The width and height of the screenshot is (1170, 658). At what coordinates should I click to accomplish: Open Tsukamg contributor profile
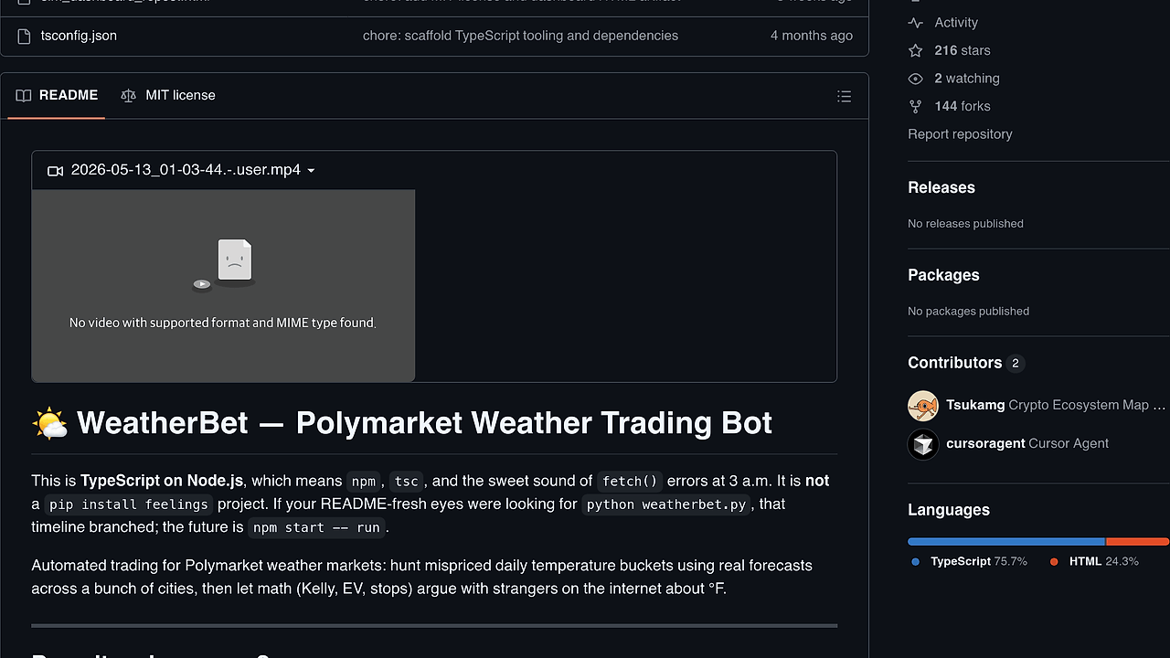coord(975,405)
